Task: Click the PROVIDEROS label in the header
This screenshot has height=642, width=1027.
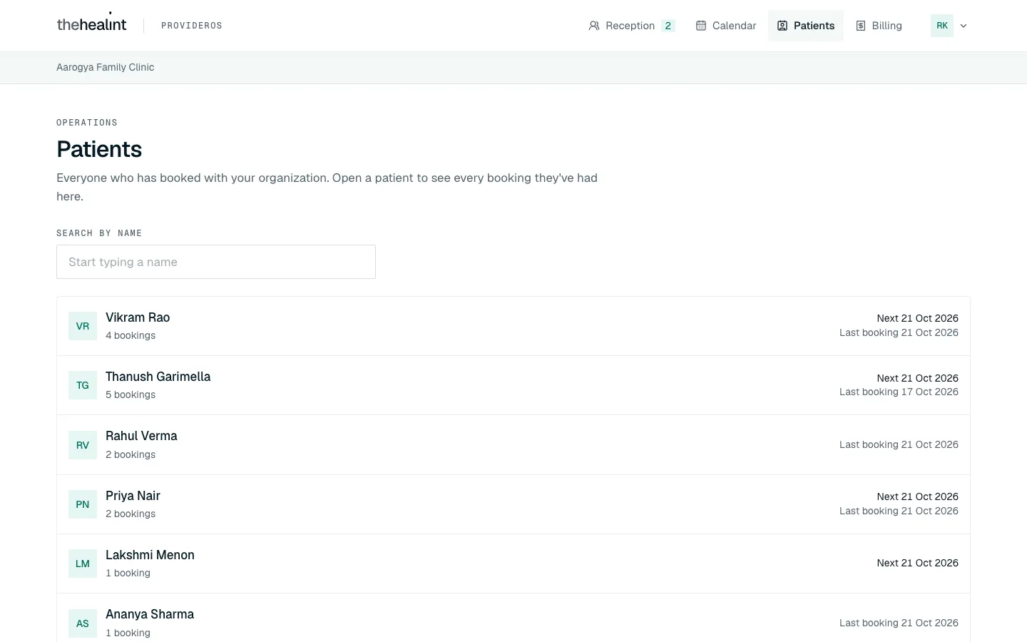Action: [x=192, y=26]
